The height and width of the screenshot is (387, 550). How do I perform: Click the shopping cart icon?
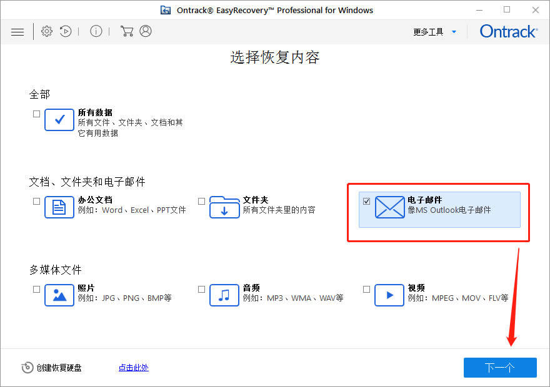point(127,31)
